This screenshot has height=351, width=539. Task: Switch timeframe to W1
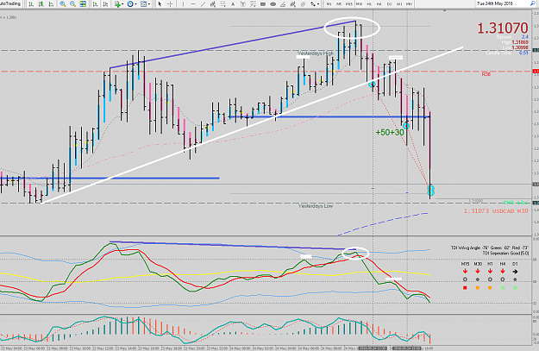(399, 4)
